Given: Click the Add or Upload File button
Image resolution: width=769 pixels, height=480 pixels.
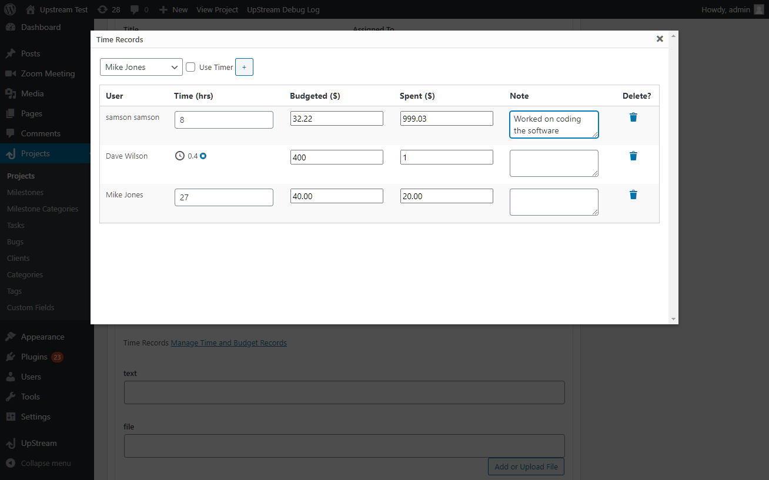Looking at the screenshot, I should coord(526,466).
